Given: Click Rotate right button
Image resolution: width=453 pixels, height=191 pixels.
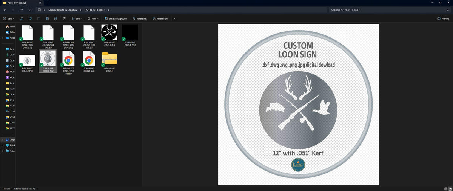Looking at the screenshot, I should [160, 18].
